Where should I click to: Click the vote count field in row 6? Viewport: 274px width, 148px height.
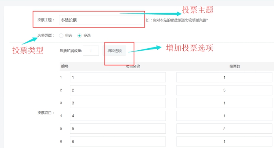point(224,141)
